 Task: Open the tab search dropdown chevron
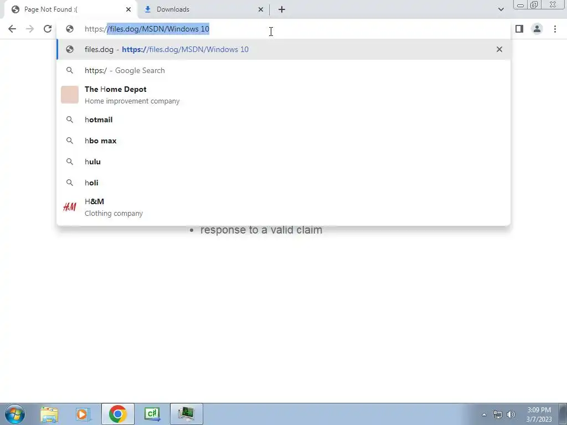point(501,10)
